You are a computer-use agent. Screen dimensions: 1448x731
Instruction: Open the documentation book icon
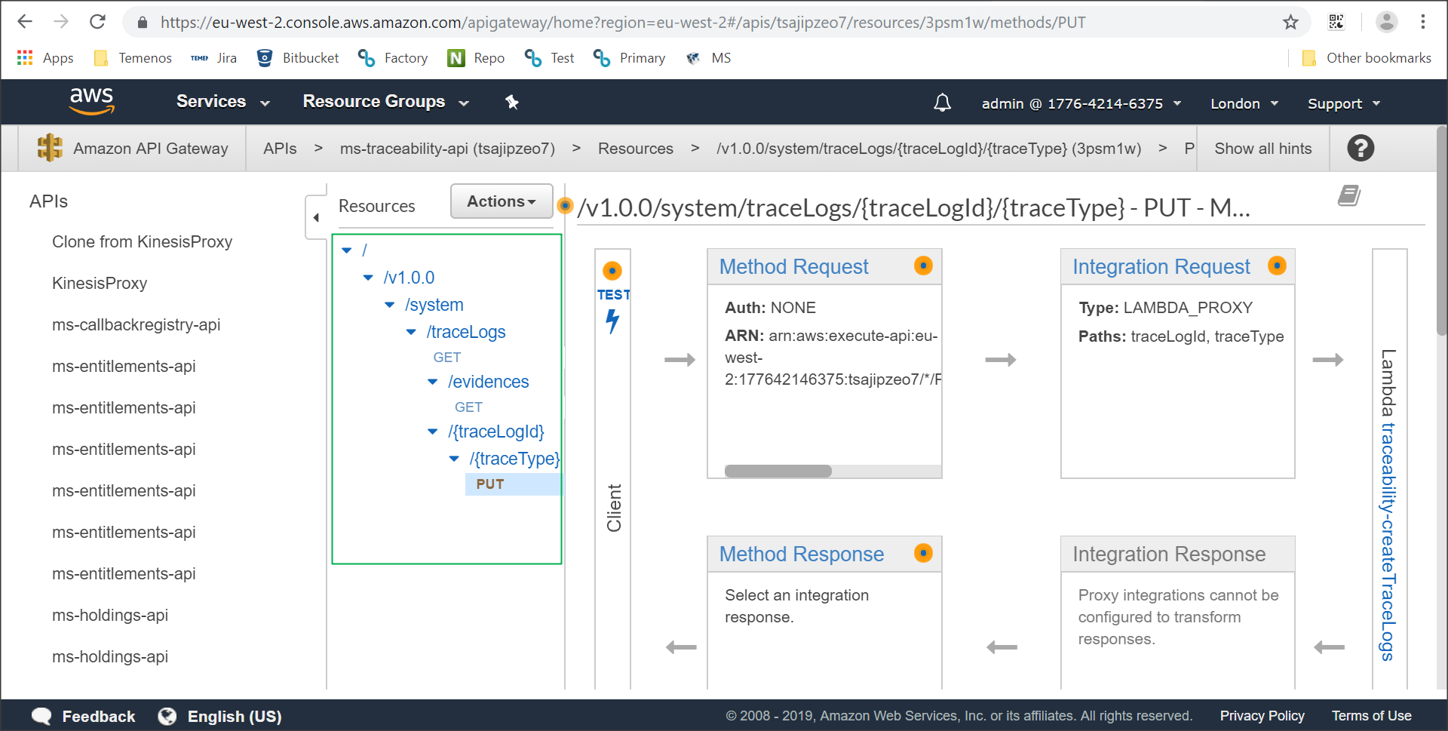point(1348,196)
